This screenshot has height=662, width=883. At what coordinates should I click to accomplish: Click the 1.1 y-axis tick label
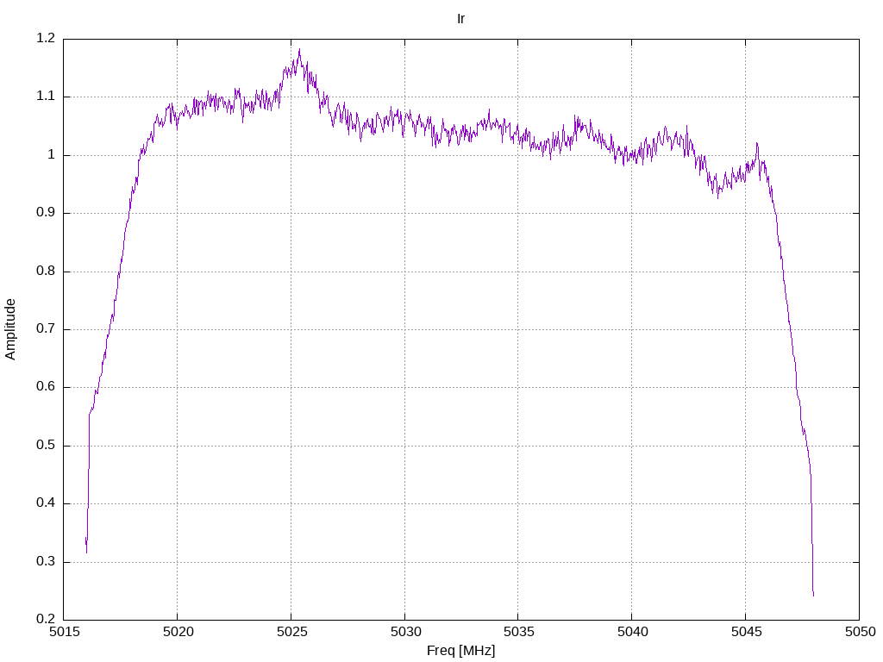[x=46, y=97]
